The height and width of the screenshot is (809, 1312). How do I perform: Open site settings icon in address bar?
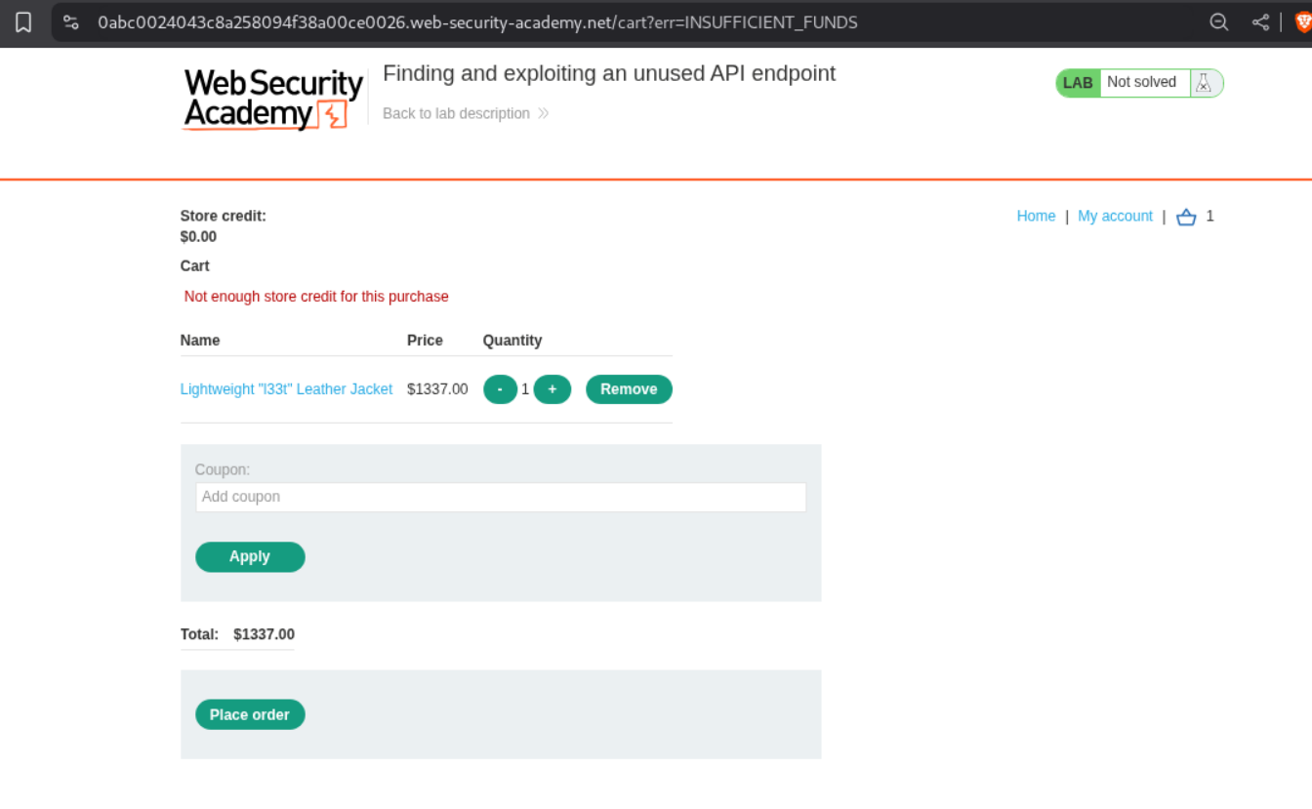(x=71, y=21)
